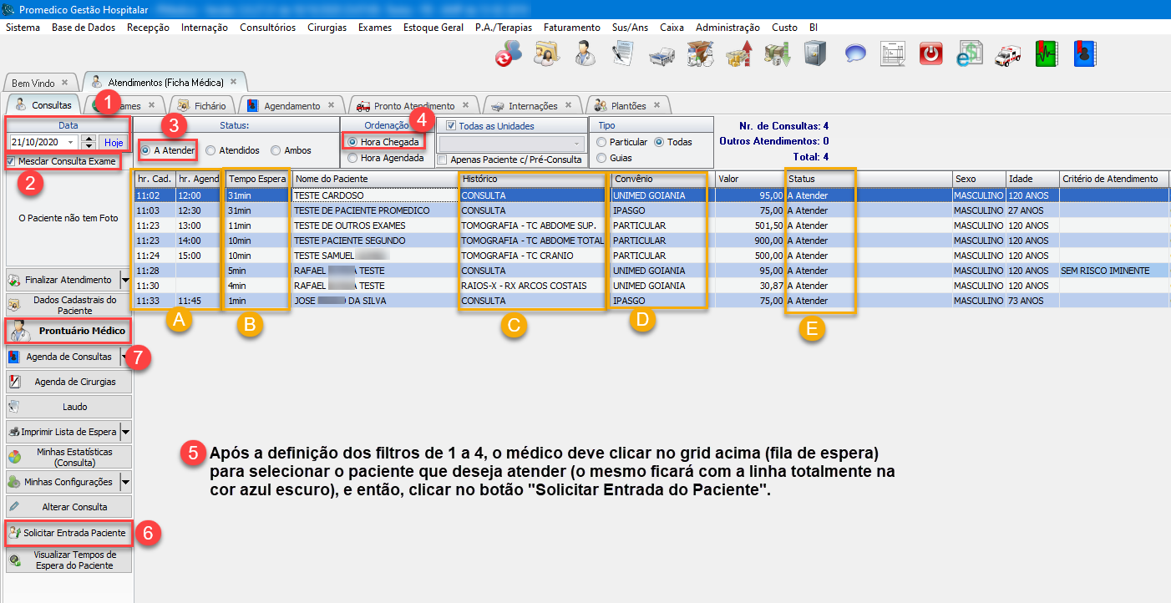Click the signed document with pen icon

623,53
